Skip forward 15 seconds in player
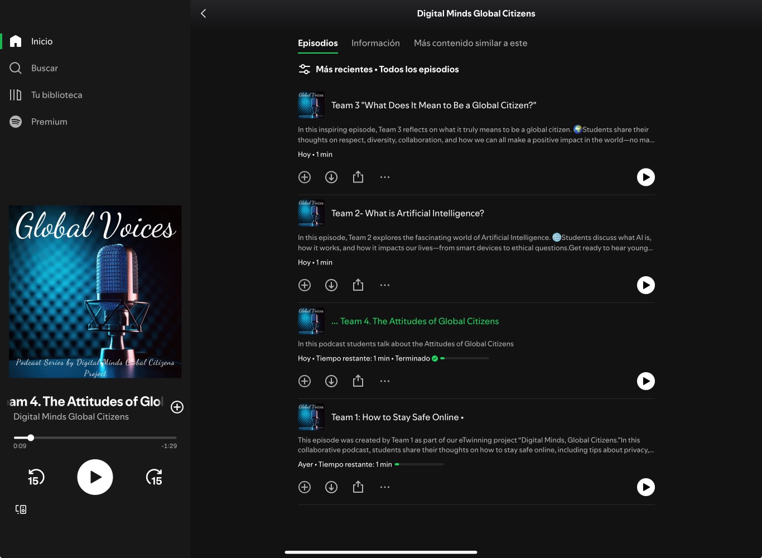762x558 pixels. click(x=154, y=478)
